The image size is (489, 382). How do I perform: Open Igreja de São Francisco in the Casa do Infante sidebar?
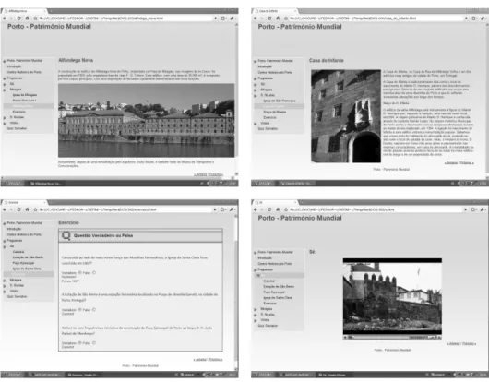pos(280,101)
